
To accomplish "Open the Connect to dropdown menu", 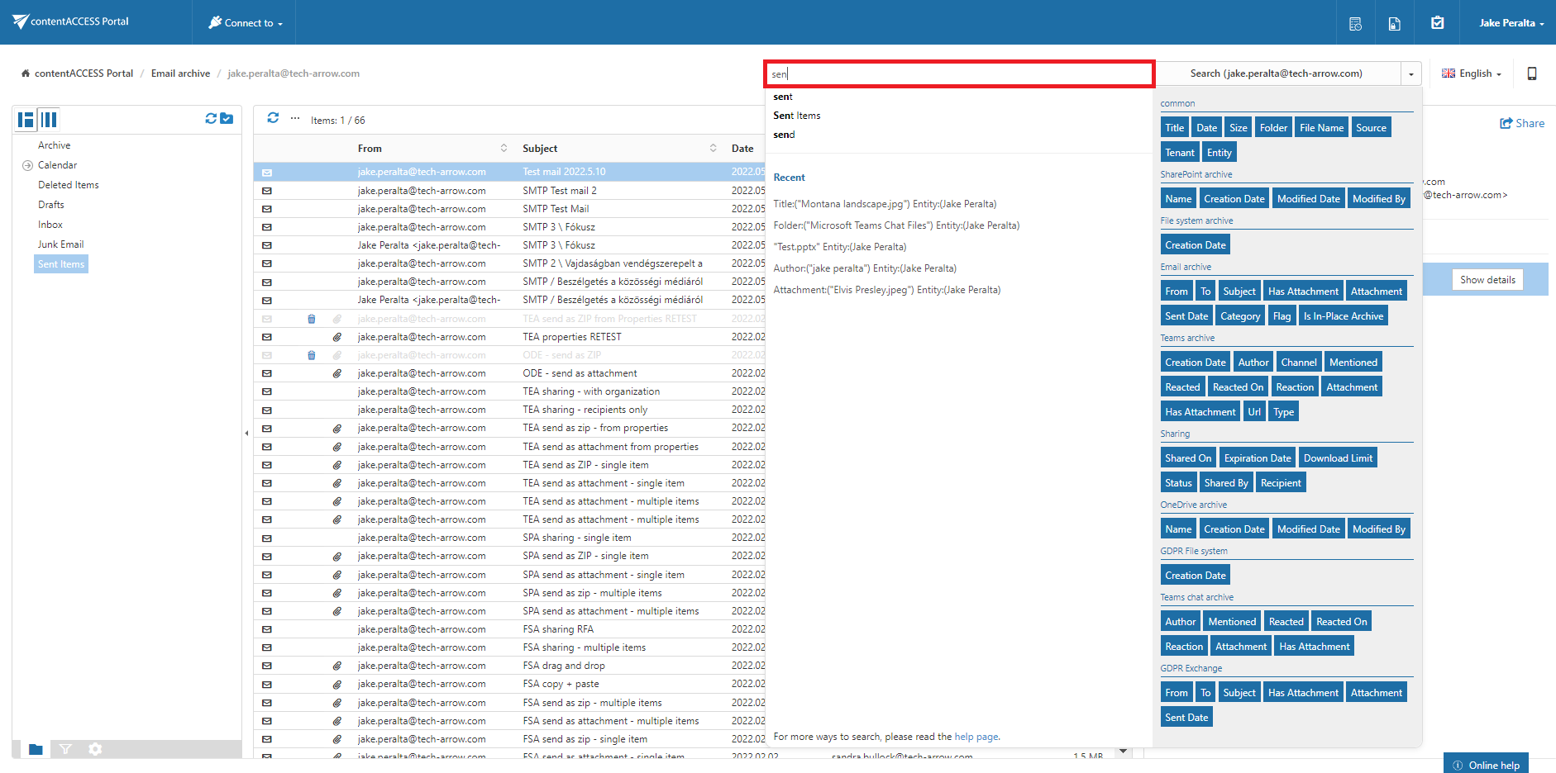I will pyautogui.click(x=246, y=23).
